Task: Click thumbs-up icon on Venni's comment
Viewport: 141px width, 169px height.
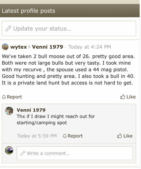Action: click(x=119, y=136)
